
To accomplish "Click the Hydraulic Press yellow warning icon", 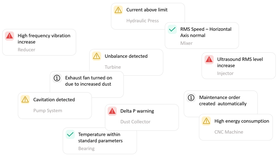I will click(118, 10).
